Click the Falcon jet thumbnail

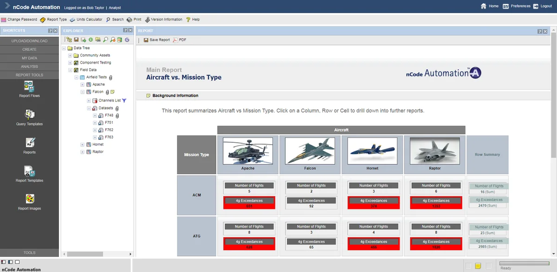coord(310,151)
